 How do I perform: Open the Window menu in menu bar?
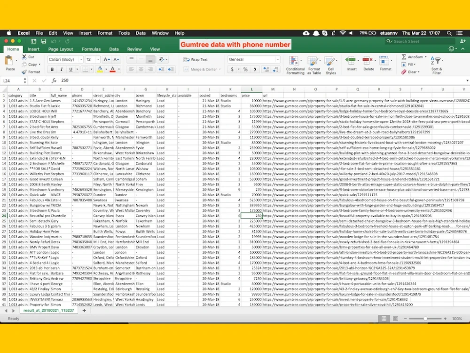pyautogui.click(x=160, y=33)
